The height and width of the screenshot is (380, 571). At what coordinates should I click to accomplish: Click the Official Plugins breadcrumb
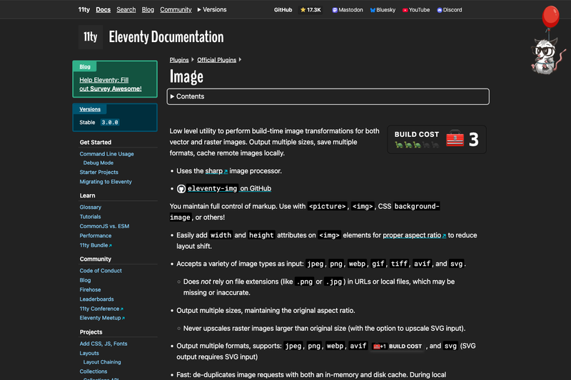pyautogui.click(x=217, y=60)
